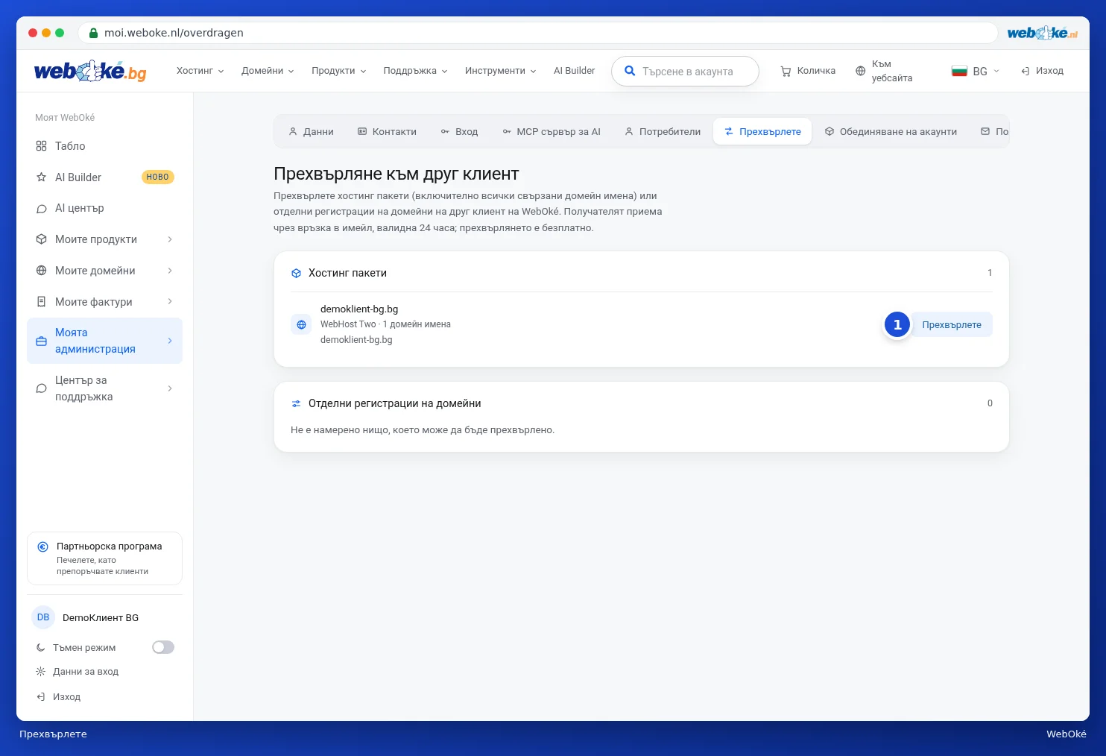Click Прехвърлете button for demoklient-bg.bg

(x=952, y=324)
